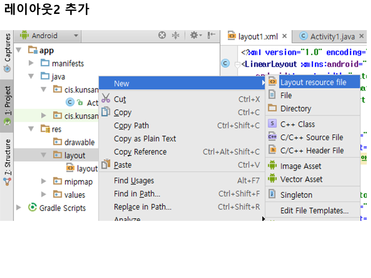Expand the Gradle Scripts node
The height and width of the screenshot is (278, 371).
(x=19, y=208)
